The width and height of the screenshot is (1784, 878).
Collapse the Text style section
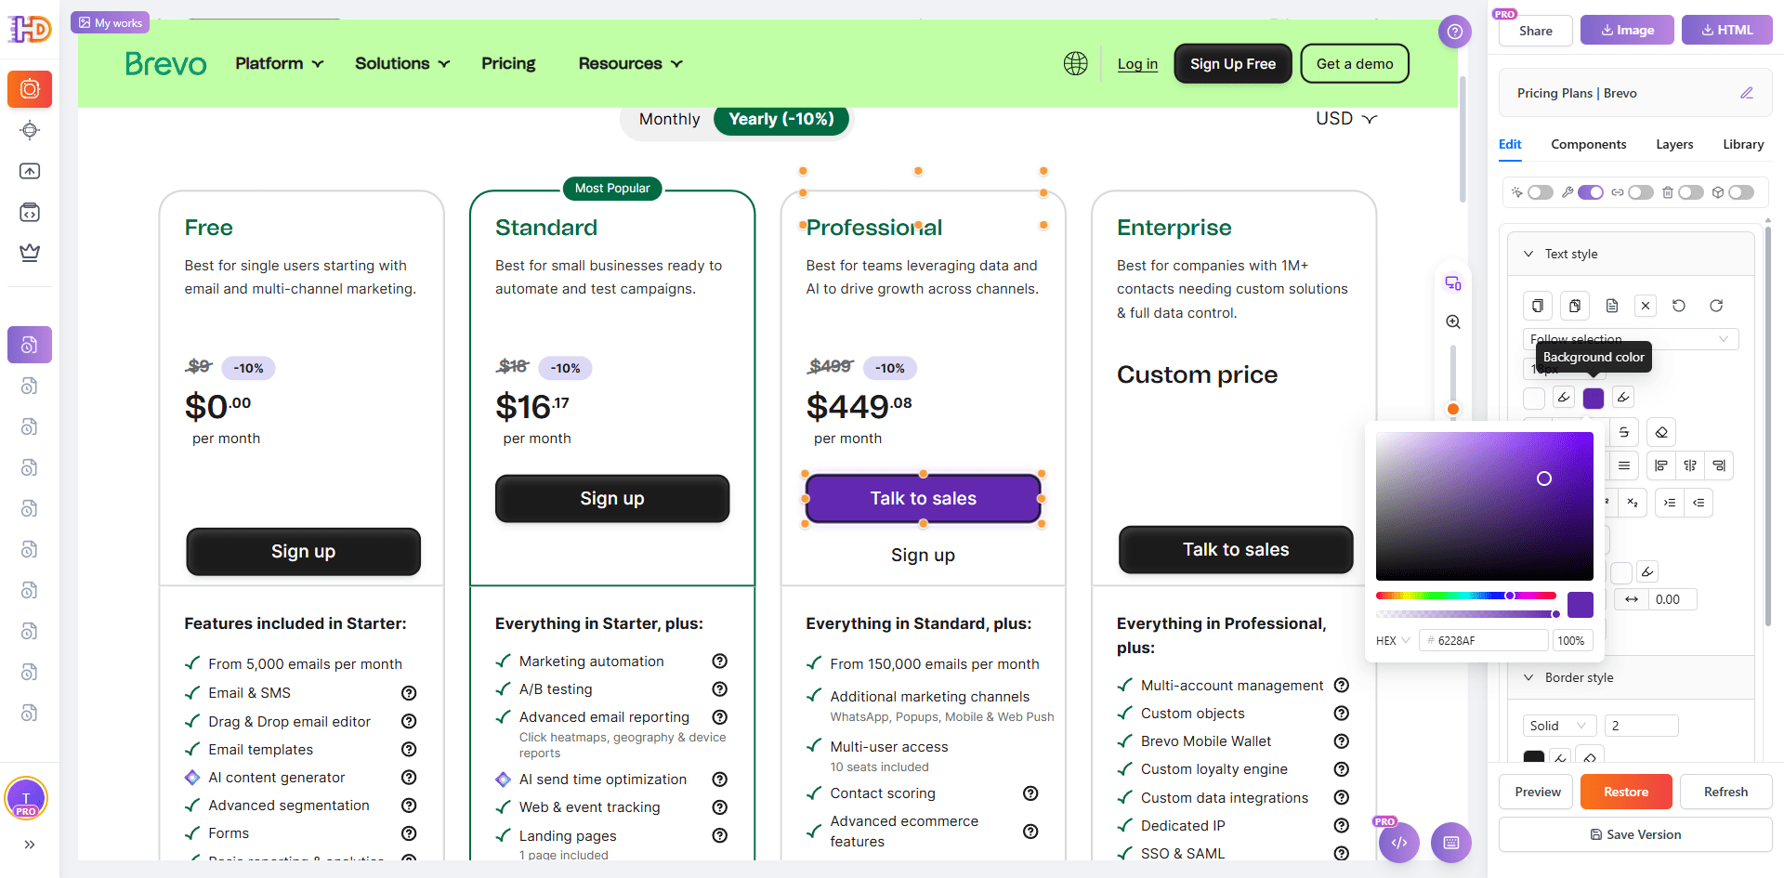pos(1528,254)
